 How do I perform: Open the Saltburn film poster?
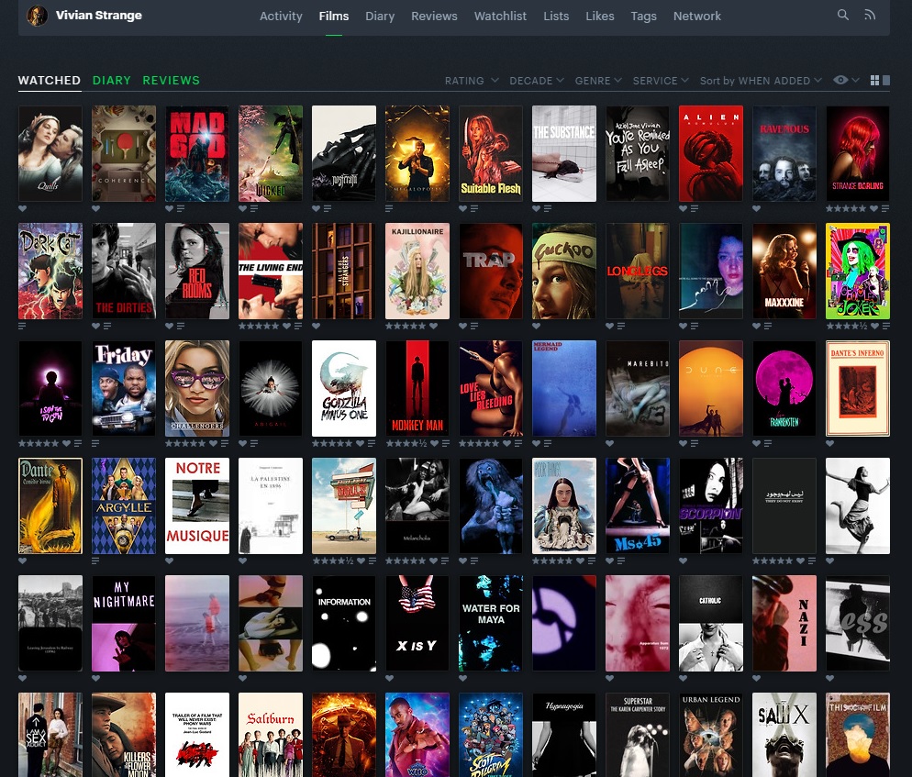tap(271, 735)
